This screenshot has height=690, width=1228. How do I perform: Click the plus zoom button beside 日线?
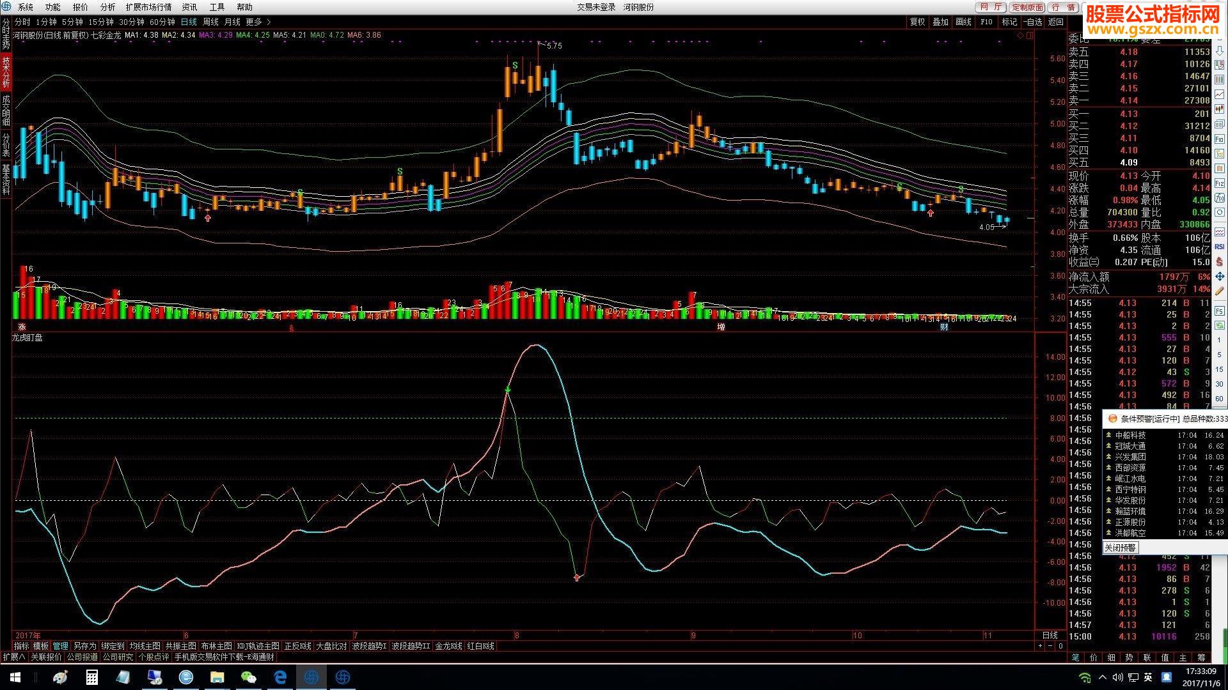[x=1040, y=646]
